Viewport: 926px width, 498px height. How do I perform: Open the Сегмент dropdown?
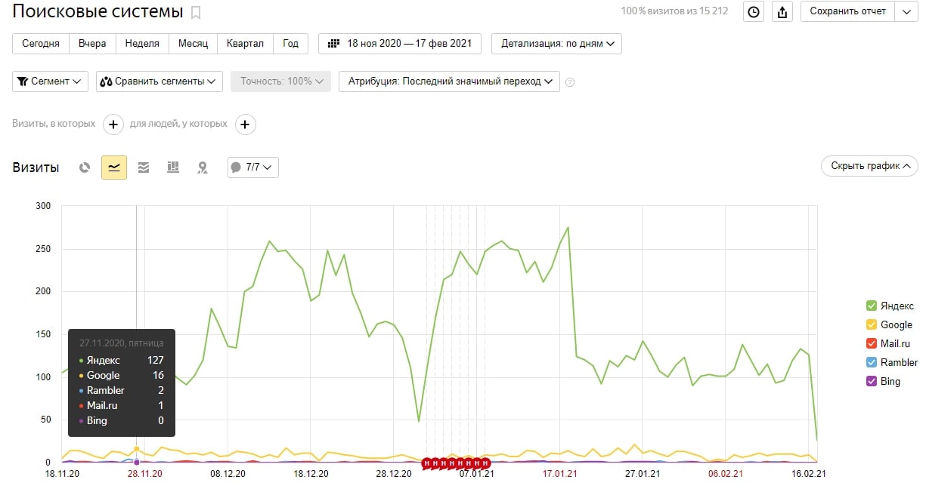coord(50,81)
